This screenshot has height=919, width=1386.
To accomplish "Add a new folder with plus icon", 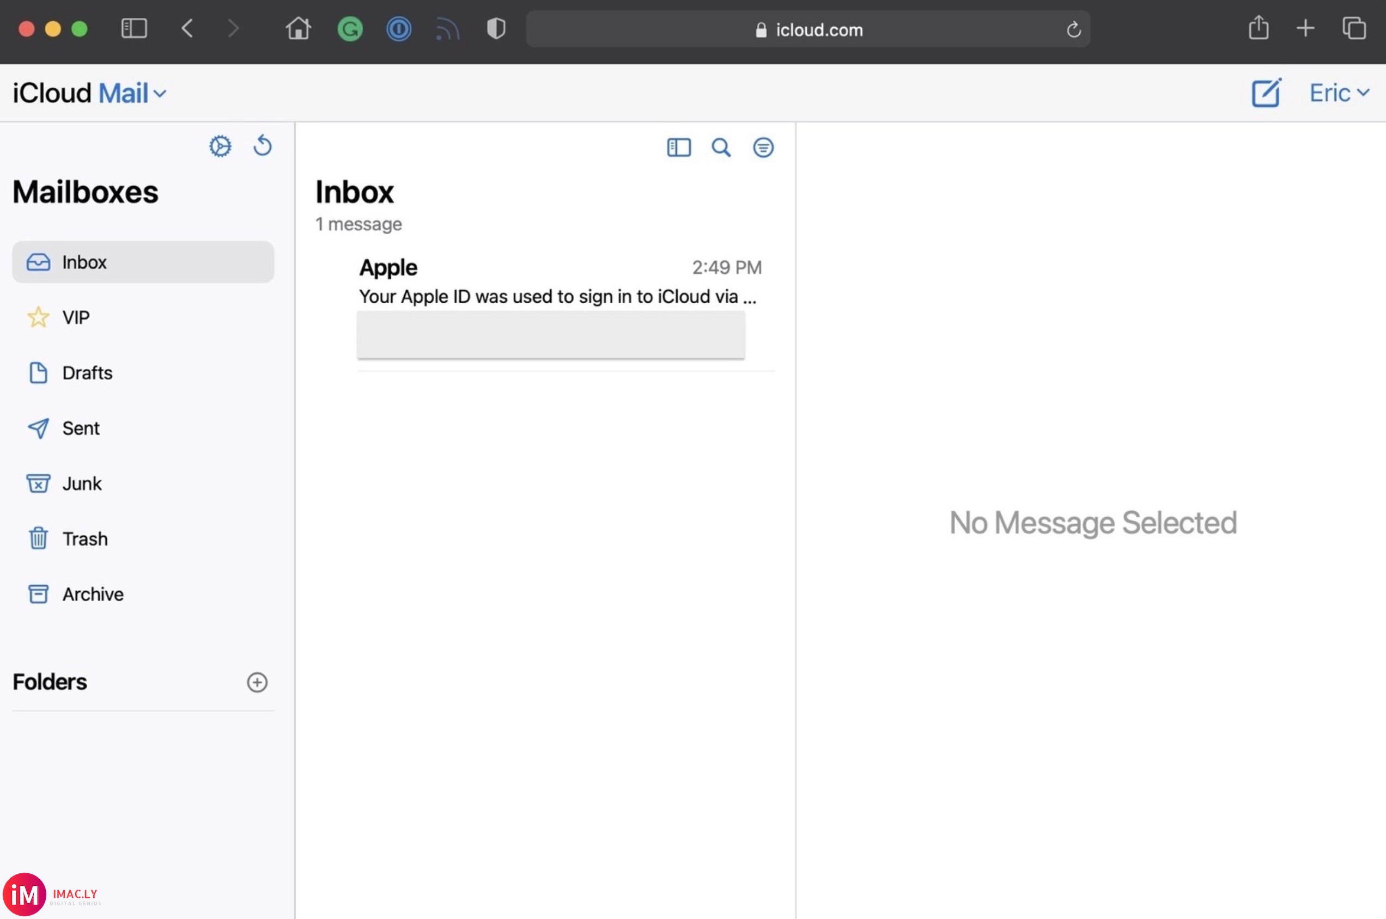I will [257, 682].
